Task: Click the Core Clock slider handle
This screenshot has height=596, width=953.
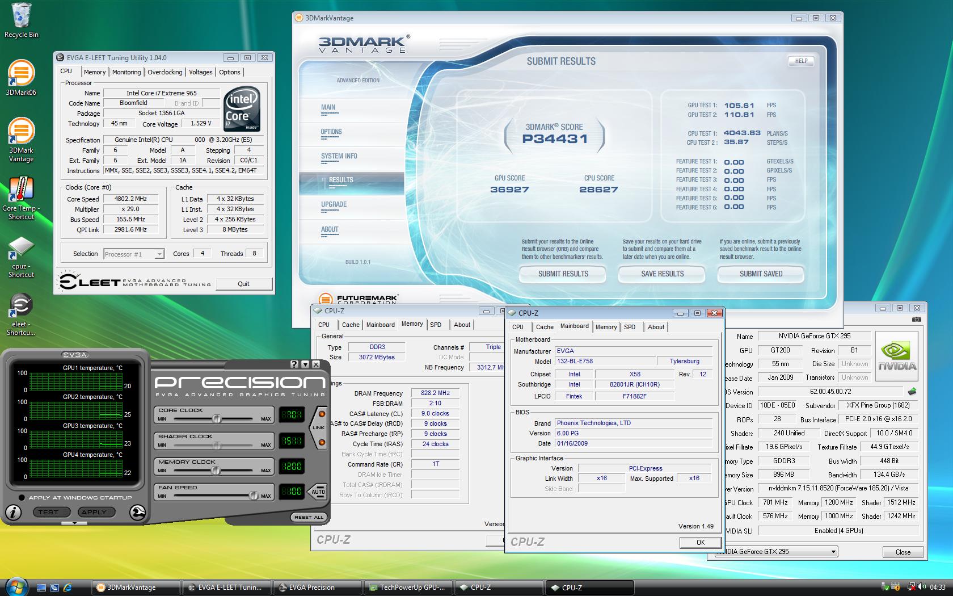Action: click(x=216, y=418)
